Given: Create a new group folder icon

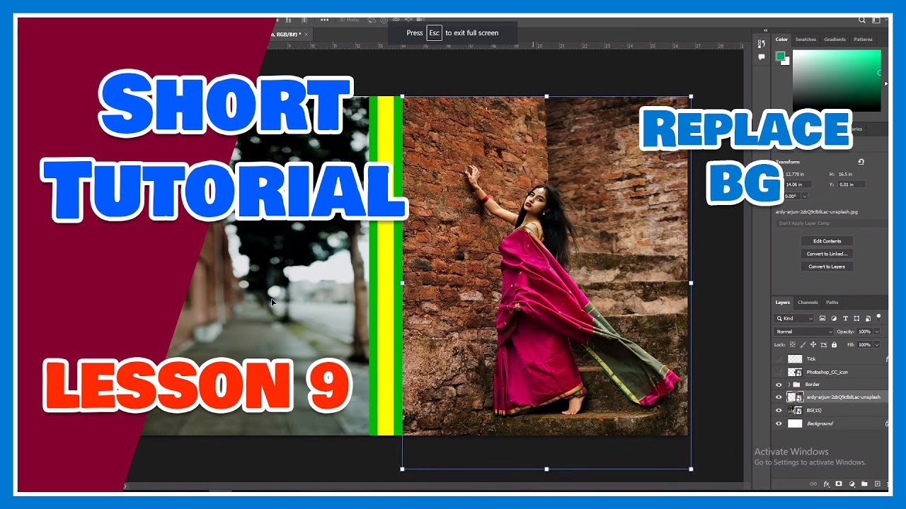Looking at the screenshot, I should point(864,484).
